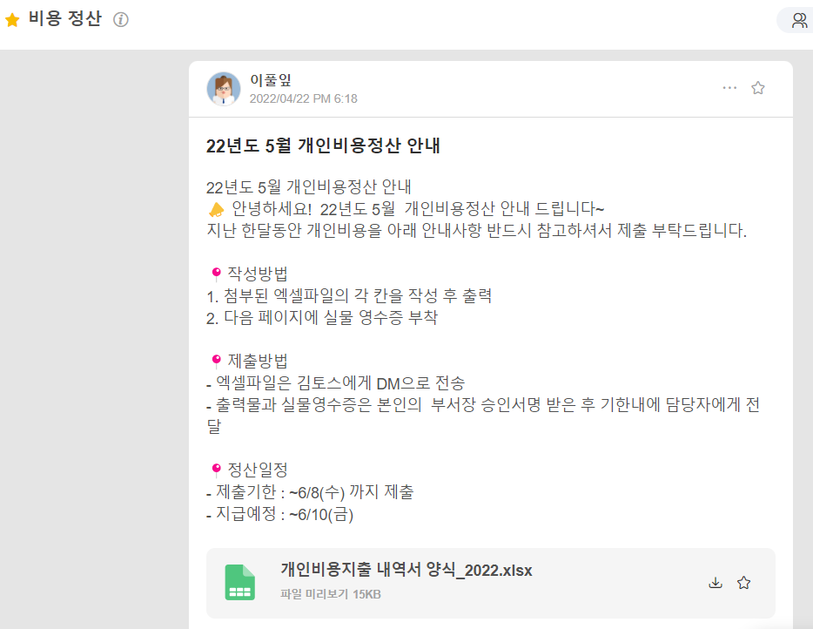
Task: Click the 제출기한 deadline line in the post
Action: [309, 493]
